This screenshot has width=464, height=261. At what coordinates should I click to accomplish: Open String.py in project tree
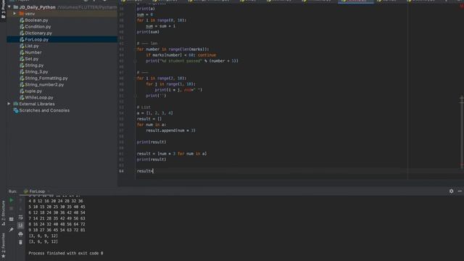[x=34, y=65]
